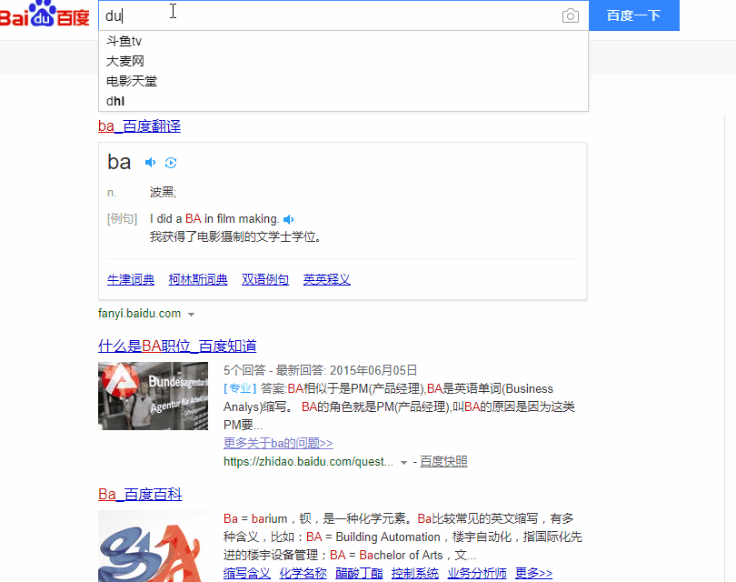
Task: Open 牛津词典 link
Action: pyautogui.click(x=131, y=279)
